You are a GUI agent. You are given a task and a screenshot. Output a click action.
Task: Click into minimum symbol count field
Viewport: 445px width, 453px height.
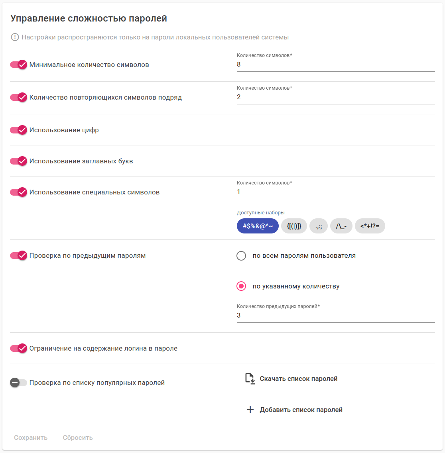click(335, 65)
